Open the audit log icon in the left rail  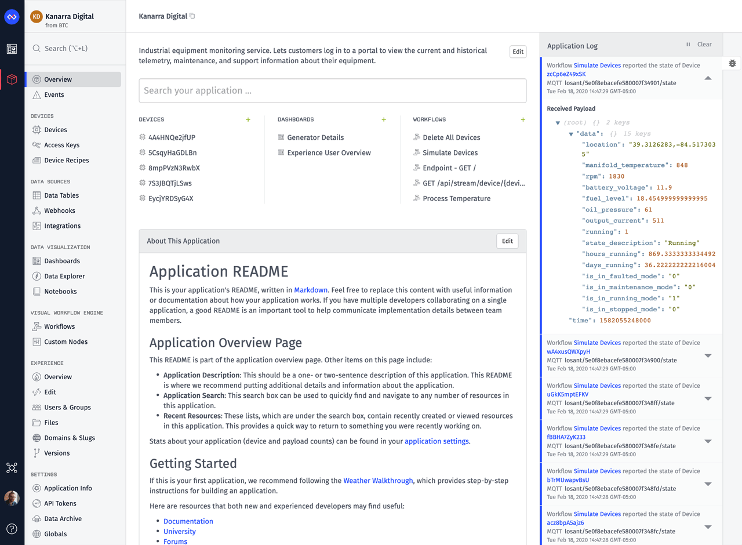[x=12, y=49]
